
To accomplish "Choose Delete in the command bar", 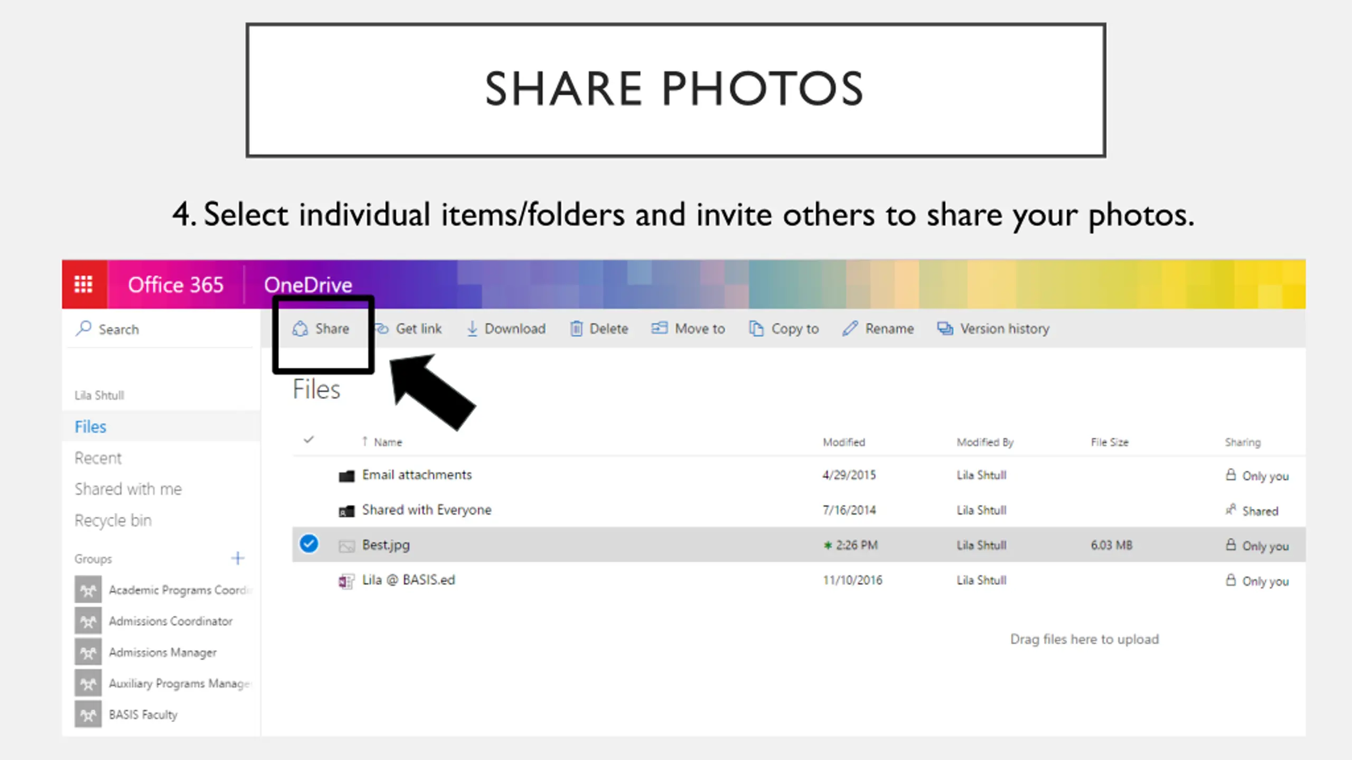I will tap(609, 329).
